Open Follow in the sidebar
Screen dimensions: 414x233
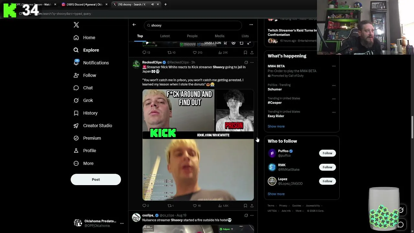pyautogui.click(x=85, y=75)
